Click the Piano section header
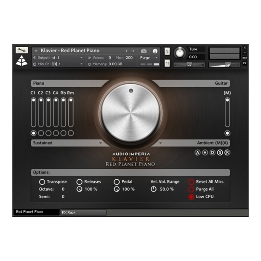Image resolution: width=261 pixels, height=261 pixels. coord(39,83)
